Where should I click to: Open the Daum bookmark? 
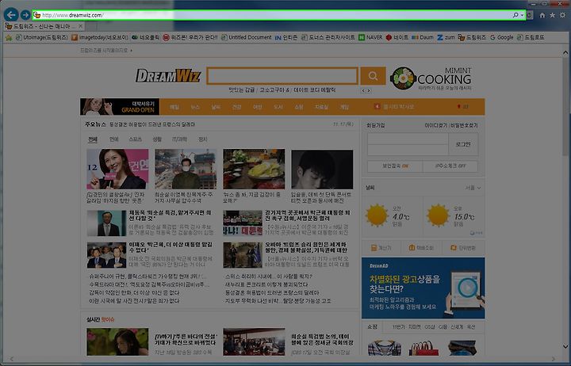click(x=423, y=37)
